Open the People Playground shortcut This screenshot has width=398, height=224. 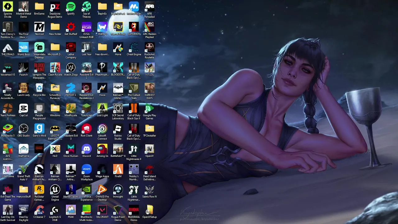[x=39, y=108]
